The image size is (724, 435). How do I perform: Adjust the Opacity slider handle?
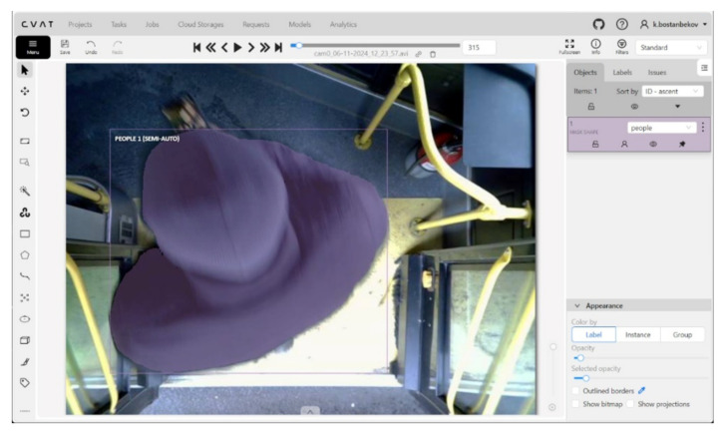pyautogui.click(x=580, y=358)
